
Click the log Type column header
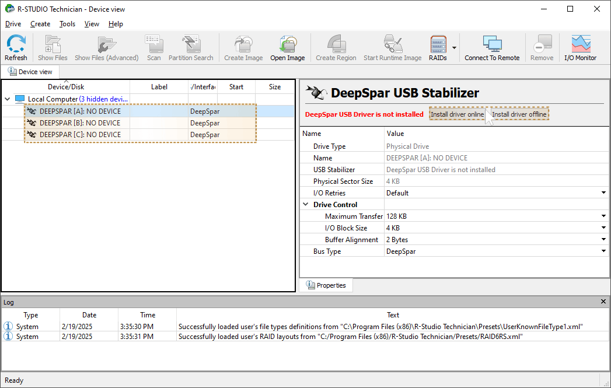pos(31,314)
